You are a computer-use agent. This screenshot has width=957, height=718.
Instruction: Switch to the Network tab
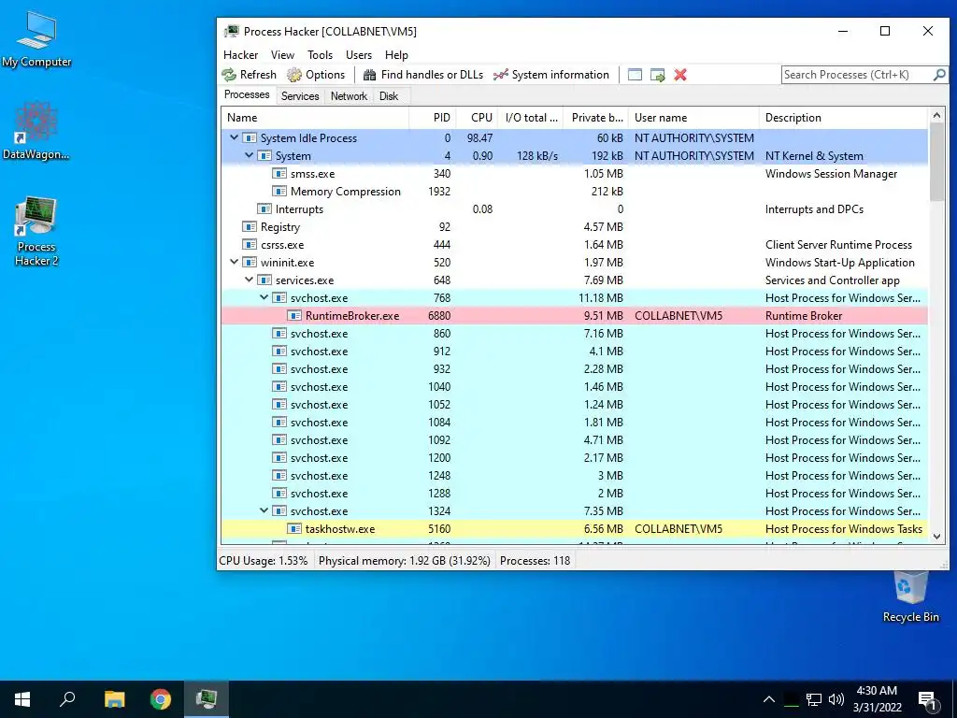350,96
